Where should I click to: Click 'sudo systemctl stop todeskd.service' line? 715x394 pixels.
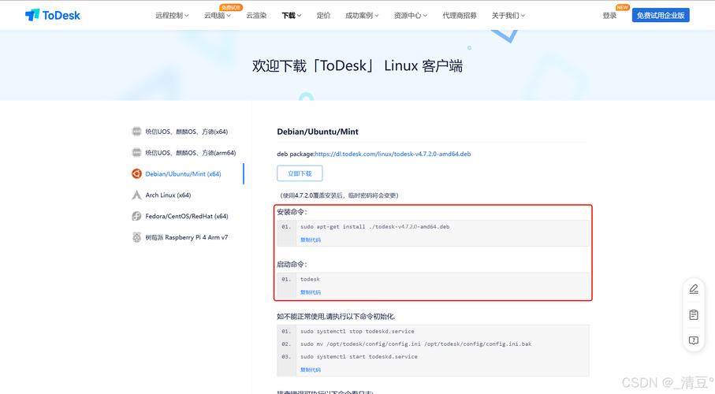358,332
